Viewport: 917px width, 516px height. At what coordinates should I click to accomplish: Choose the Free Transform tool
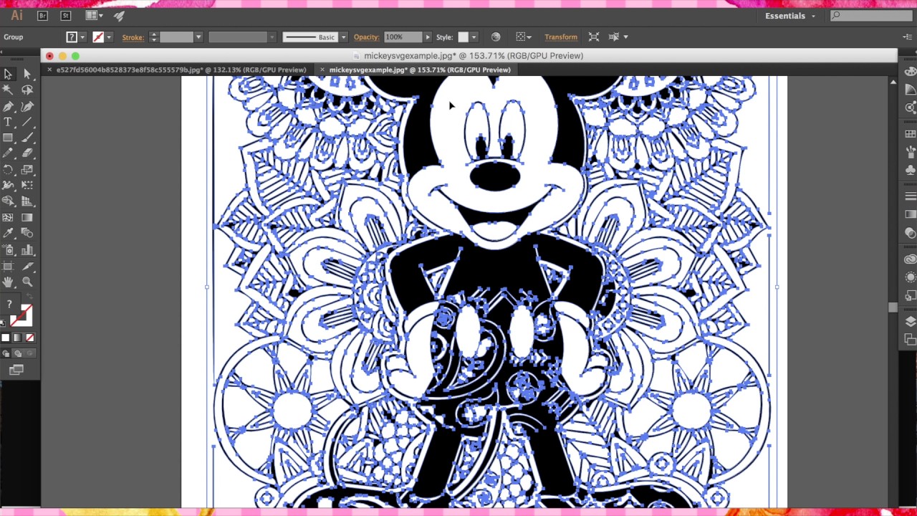[27, 186]
